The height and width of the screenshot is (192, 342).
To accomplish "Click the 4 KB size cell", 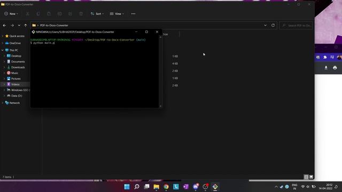I will click(x=175, y=63).
